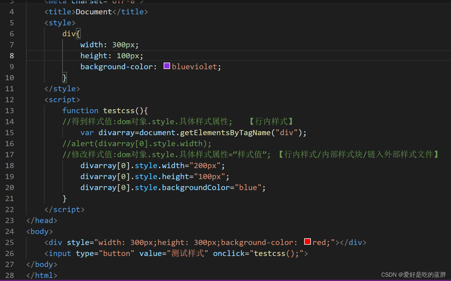
Task: Click the opening script tag on line 12
Action: pyautogui.click(x=62, y=99)
